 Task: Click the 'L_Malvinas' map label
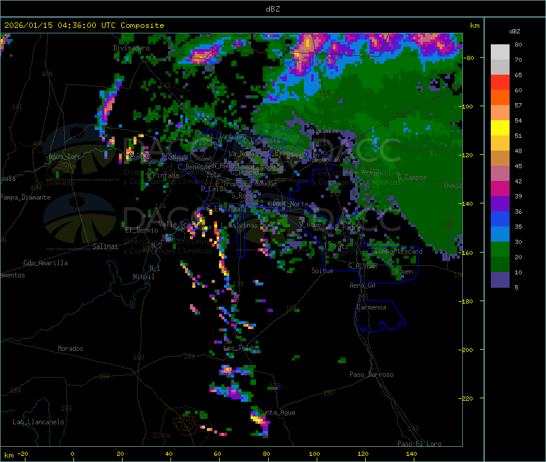click(x=239, y=225)
